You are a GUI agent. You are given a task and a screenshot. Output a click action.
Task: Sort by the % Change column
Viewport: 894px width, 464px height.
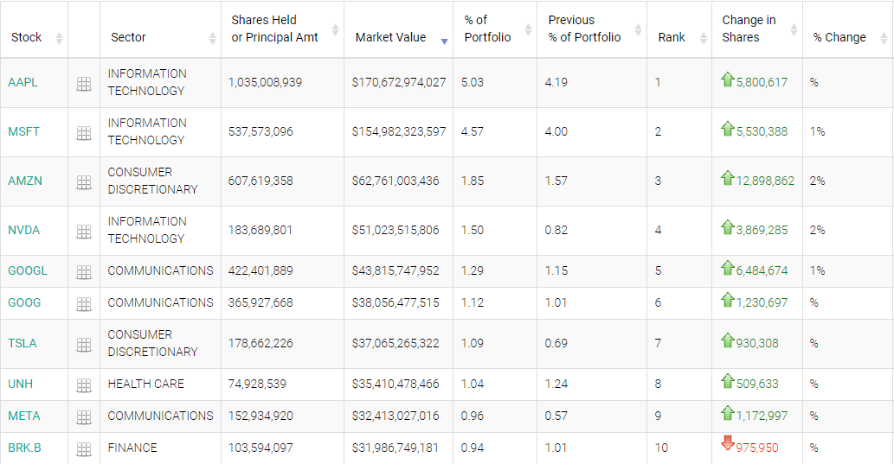(x=839, y=37)
